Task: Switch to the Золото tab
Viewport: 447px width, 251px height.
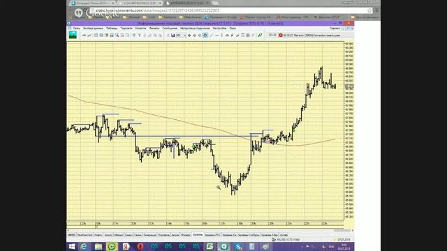Action: [x=108, y=235]
